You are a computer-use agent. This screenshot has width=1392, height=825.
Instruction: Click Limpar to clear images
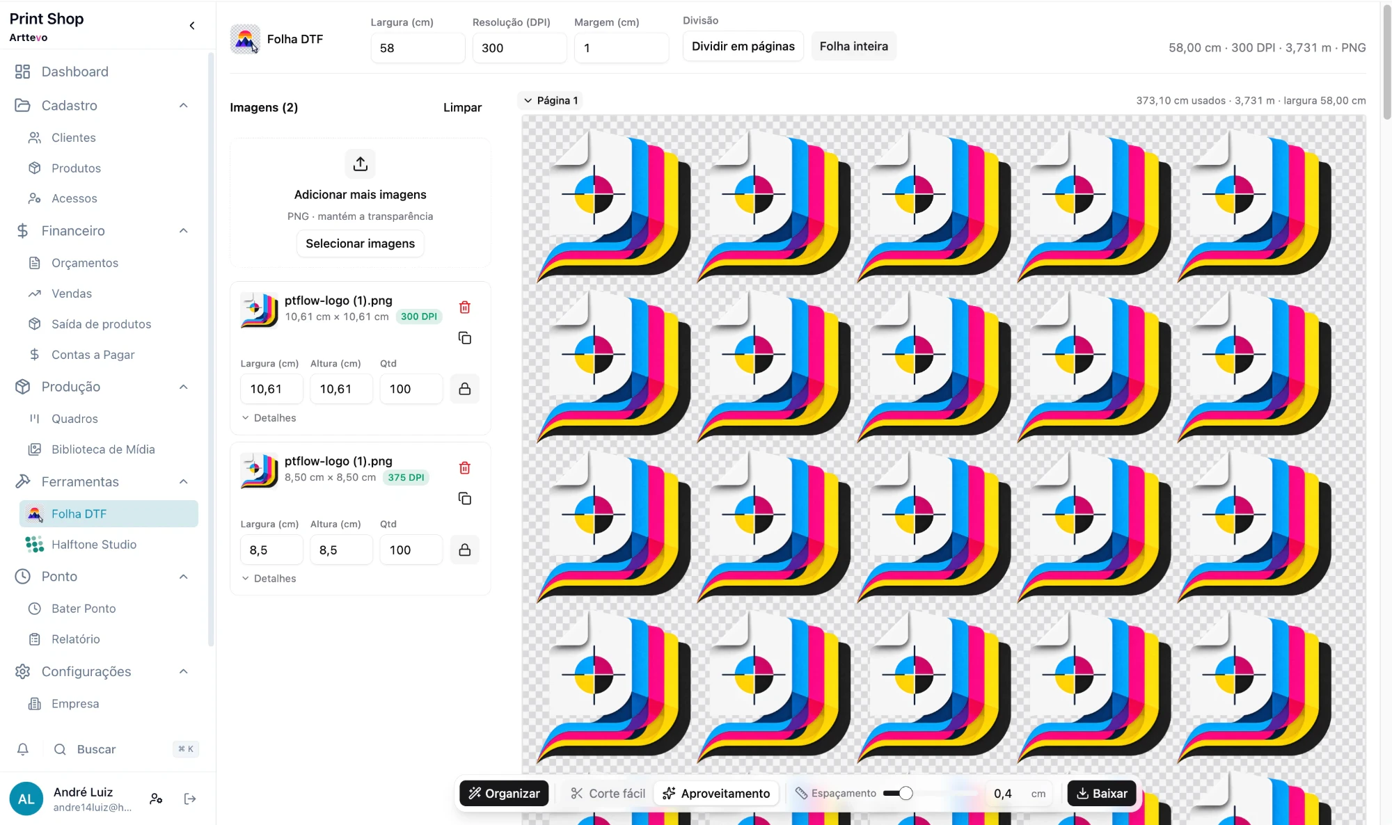click(x=462, y=107)
